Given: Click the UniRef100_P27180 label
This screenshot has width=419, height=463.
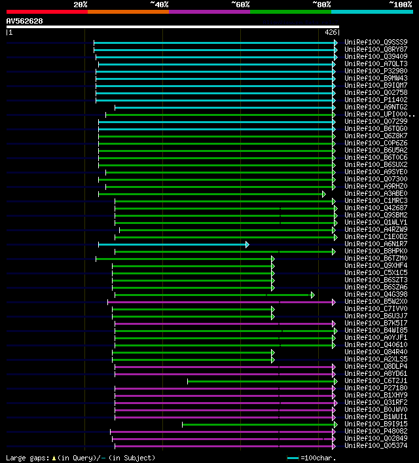Looking at the screenshot, I should tap(376, 388).
